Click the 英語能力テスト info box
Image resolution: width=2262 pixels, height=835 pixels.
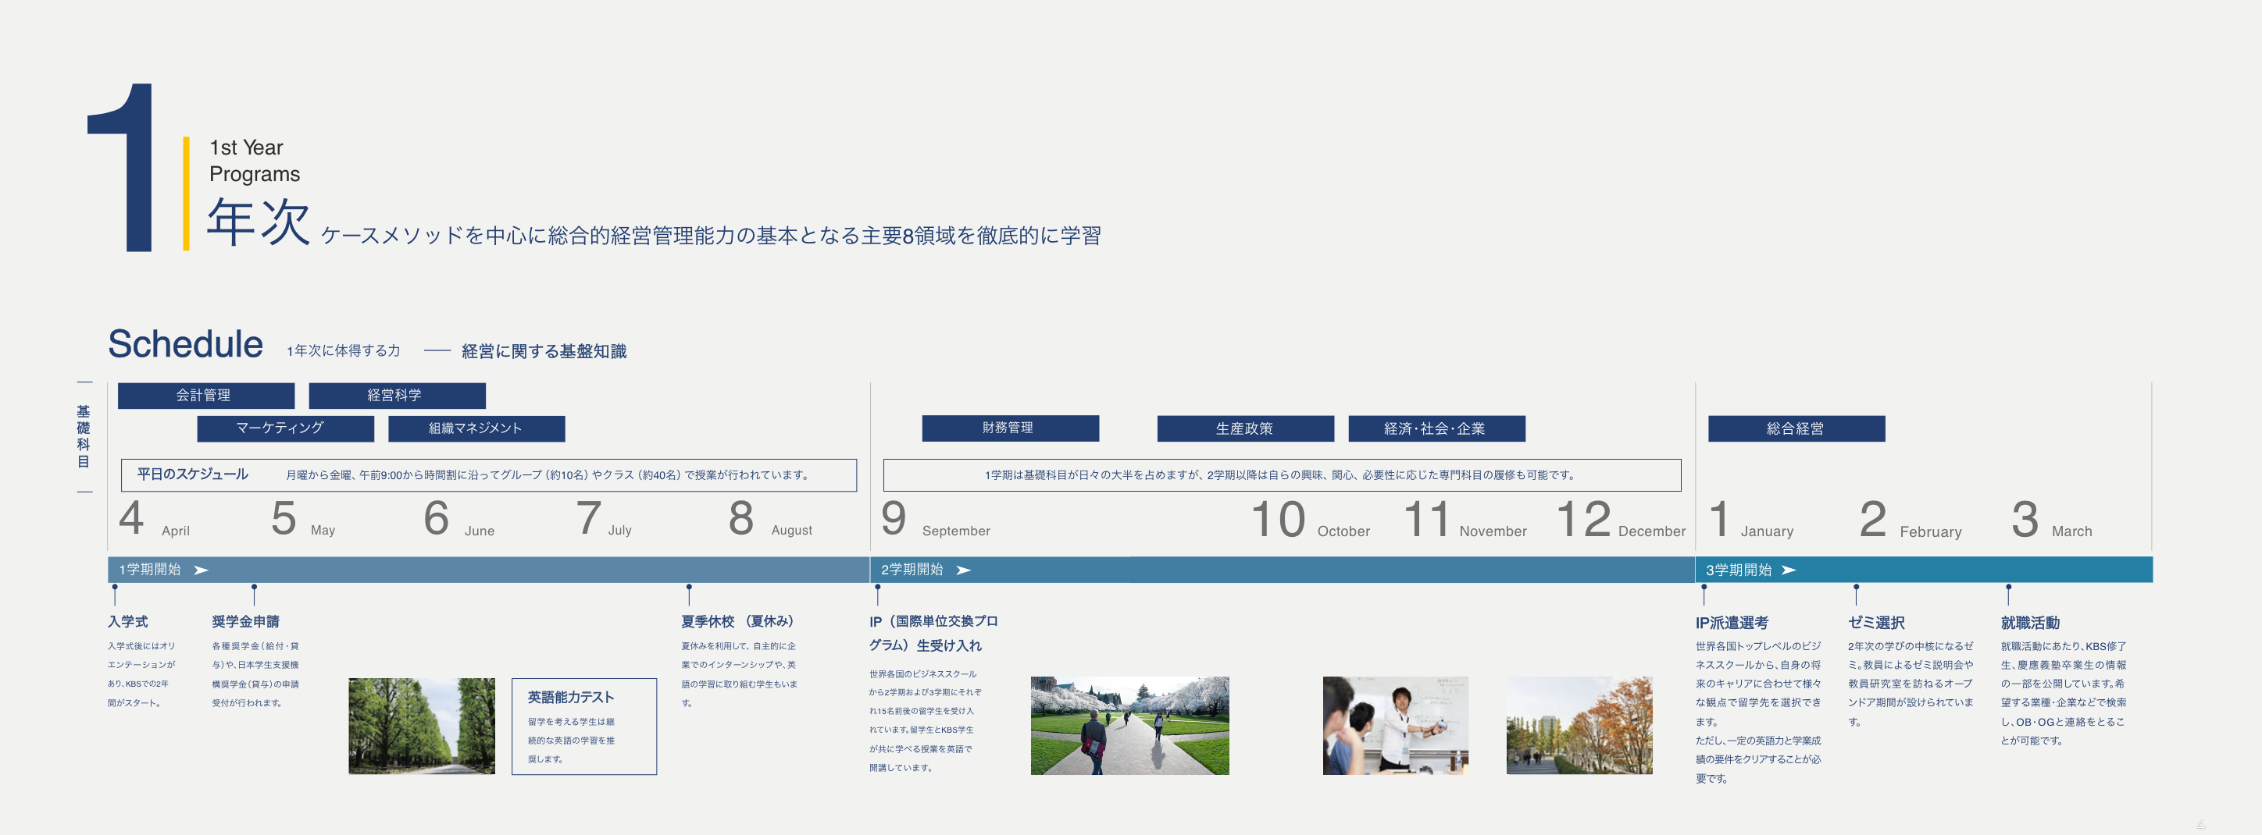point(584,726)
